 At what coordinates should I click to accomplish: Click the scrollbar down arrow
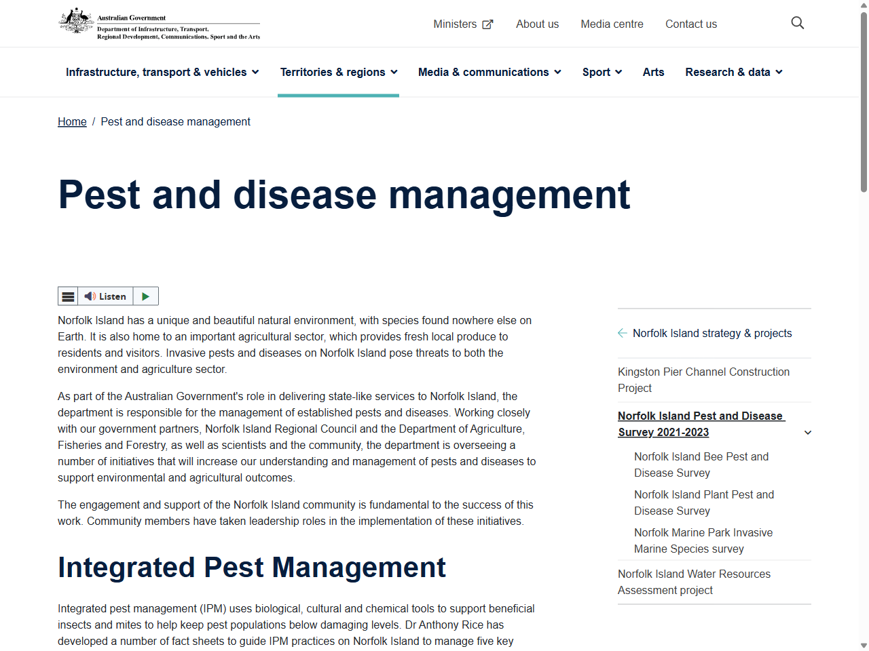point(864,646)
